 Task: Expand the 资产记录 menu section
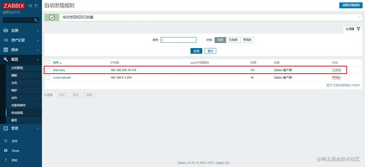coord(38,40)
